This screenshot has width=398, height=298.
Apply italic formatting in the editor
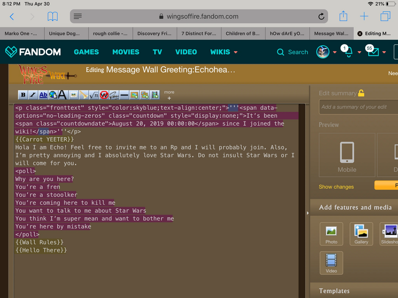pos(33,94)
